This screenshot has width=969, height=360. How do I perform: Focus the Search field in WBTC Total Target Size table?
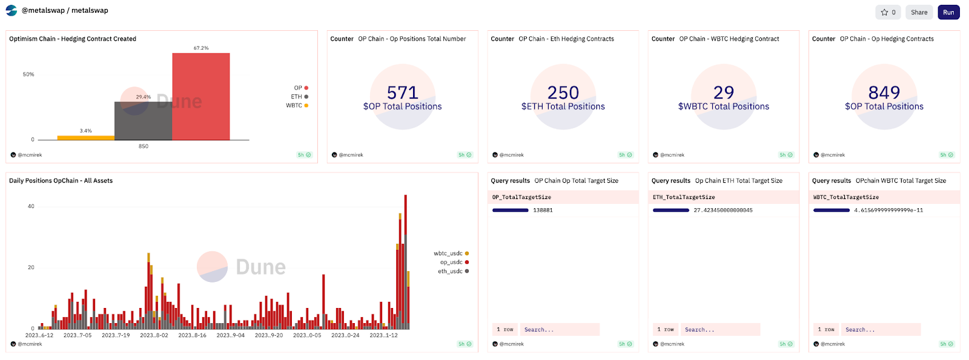point(881,330)
